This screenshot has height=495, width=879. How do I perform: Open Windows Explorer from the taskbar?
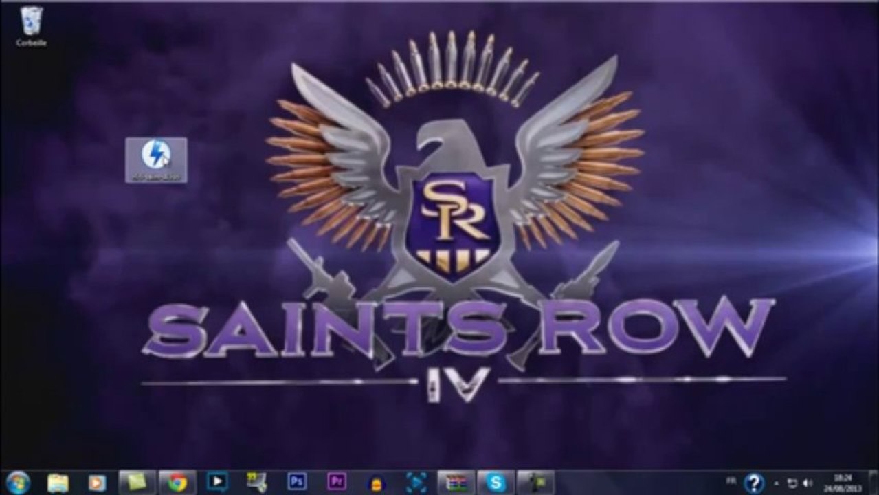pos(58,483)
